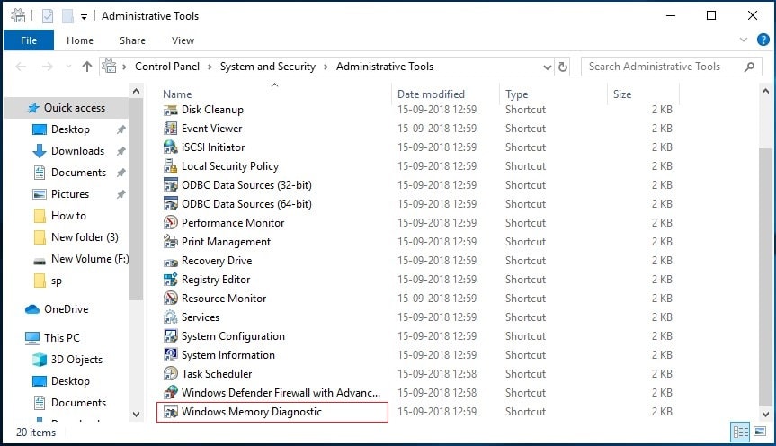
Task: Select the Performance Monitor icon
Action: [170, 223]
